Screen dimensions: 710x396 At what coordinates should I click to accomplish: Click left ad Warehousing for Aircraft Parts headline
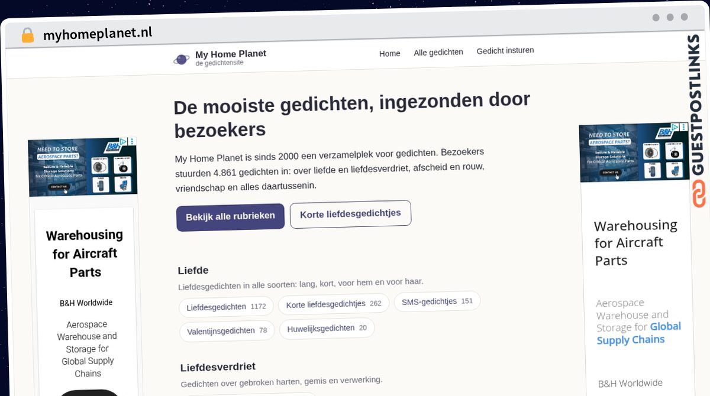point(85,254)
